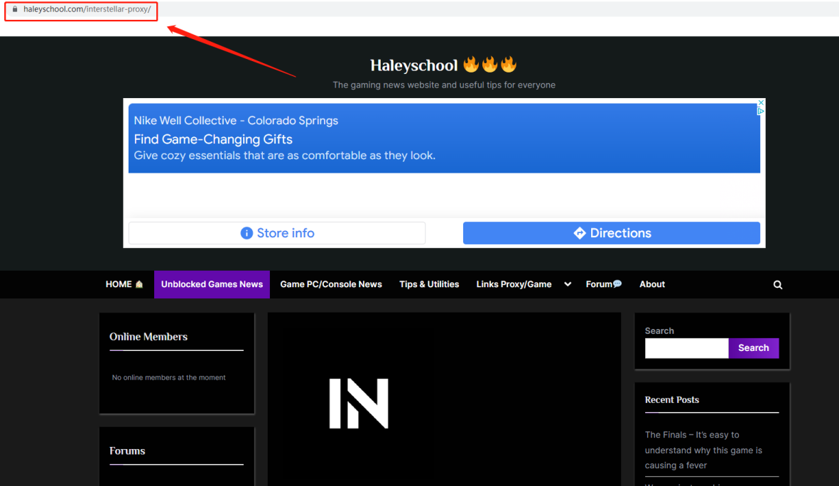
Task: Open 'The Finals' recent post link
Action: [x=703, y=450]
